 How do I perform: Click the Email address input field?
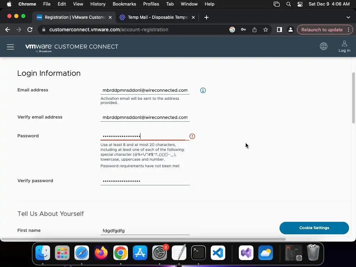point(145,90)
